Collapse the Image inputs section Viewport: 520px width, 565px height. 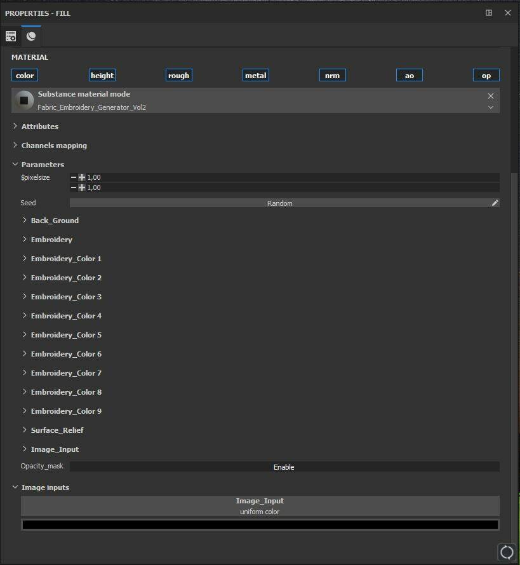click(x=15, y=487)
